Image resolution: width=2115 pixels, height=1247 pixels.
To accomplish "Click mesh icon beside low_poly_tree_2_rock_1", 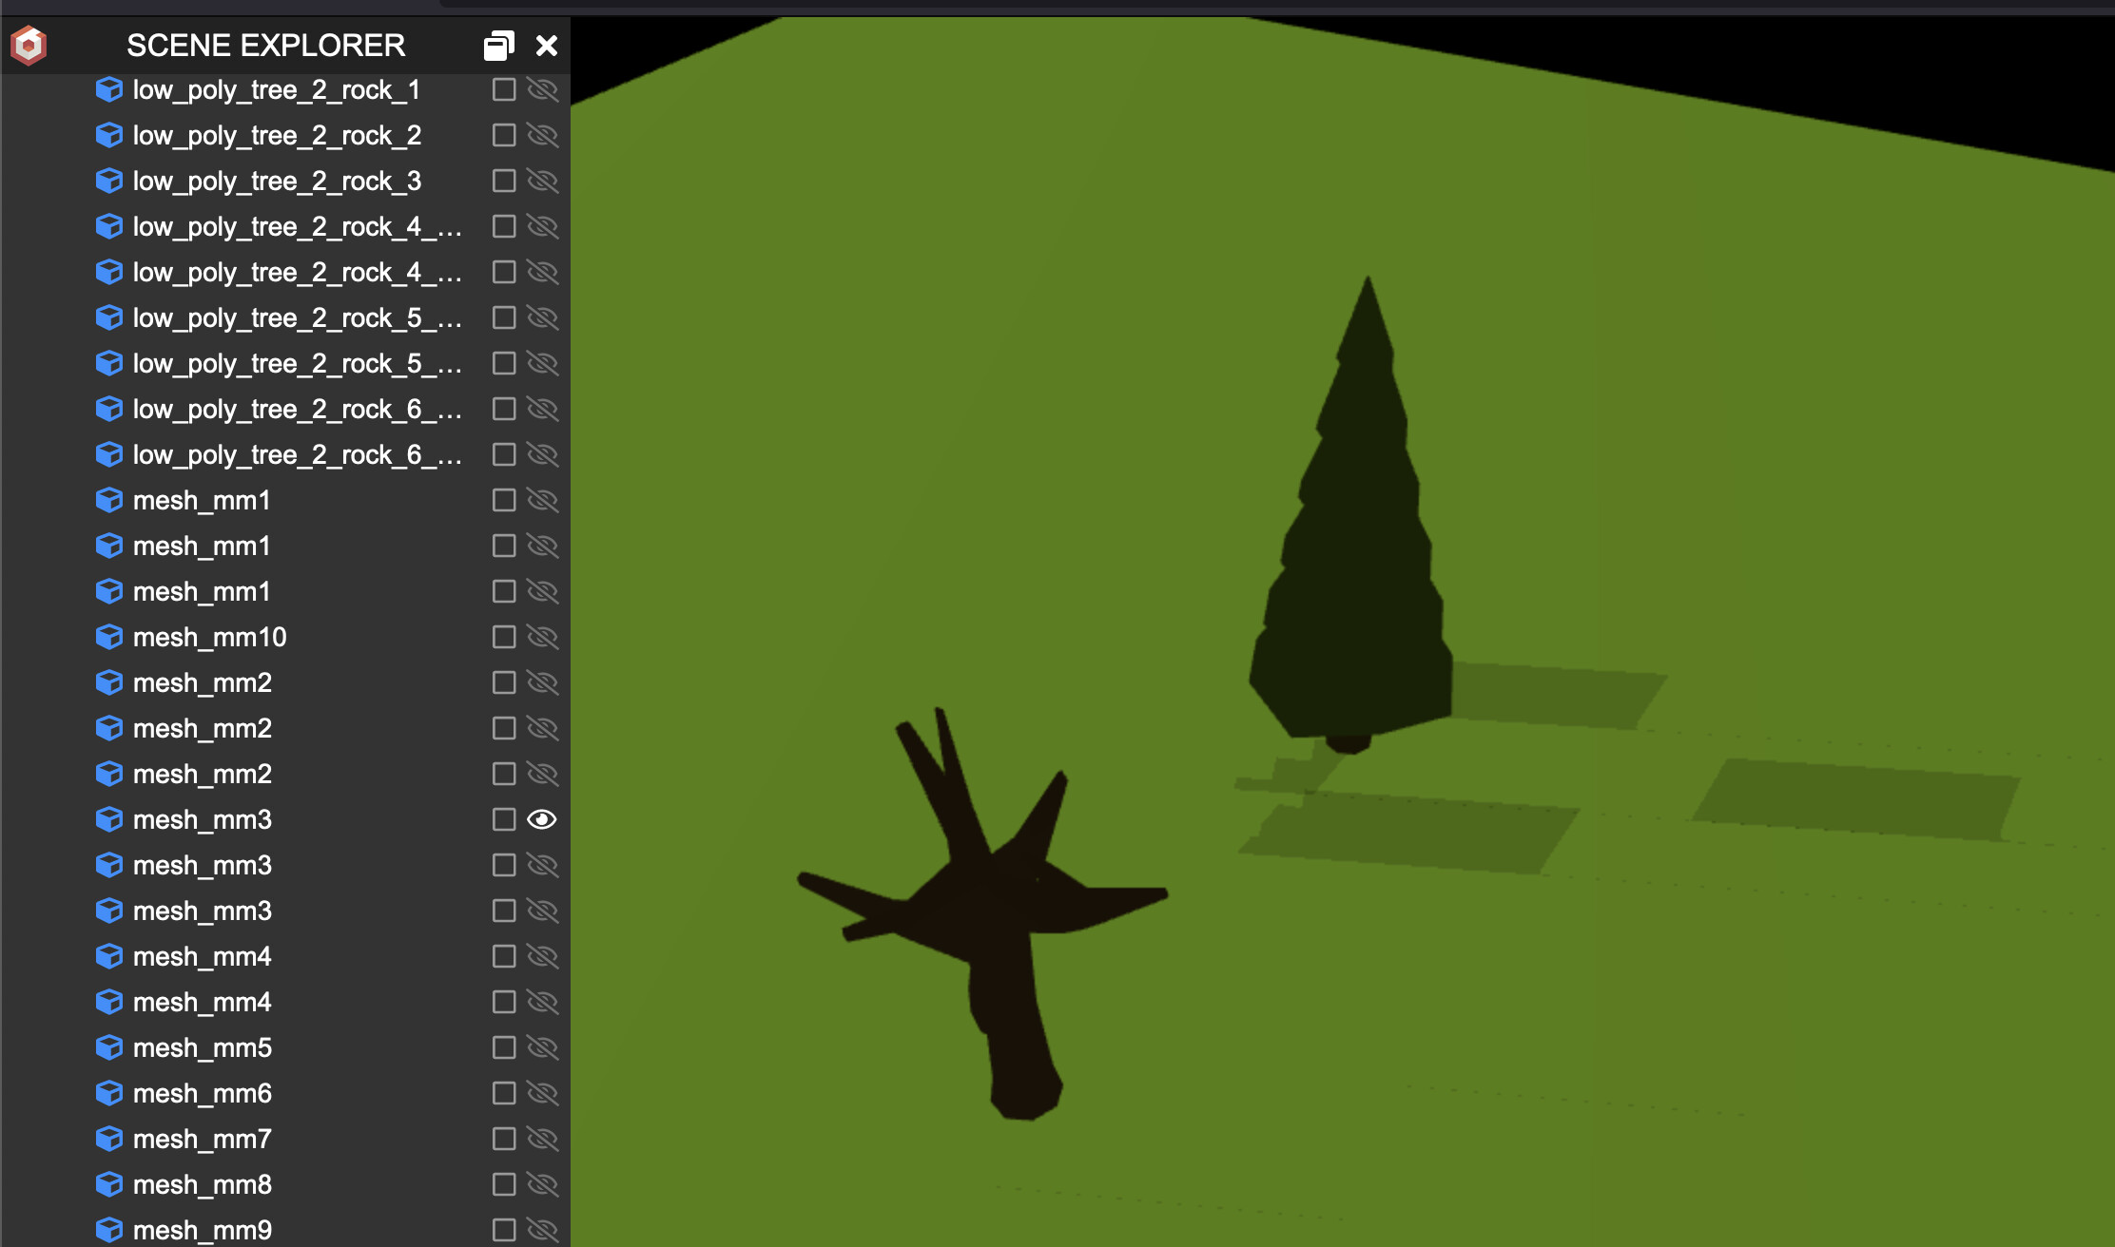I will tap(109, 90).
